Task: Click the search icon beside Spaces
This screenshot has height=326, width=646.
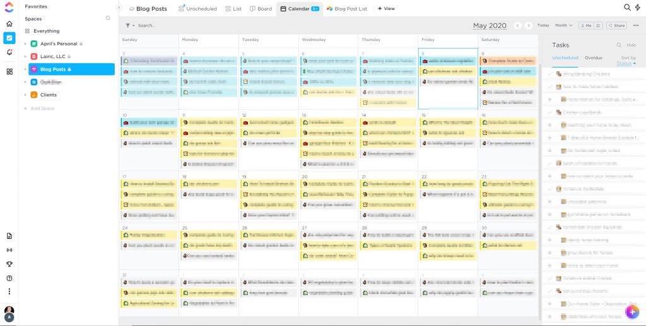Action: coord(108,18)
